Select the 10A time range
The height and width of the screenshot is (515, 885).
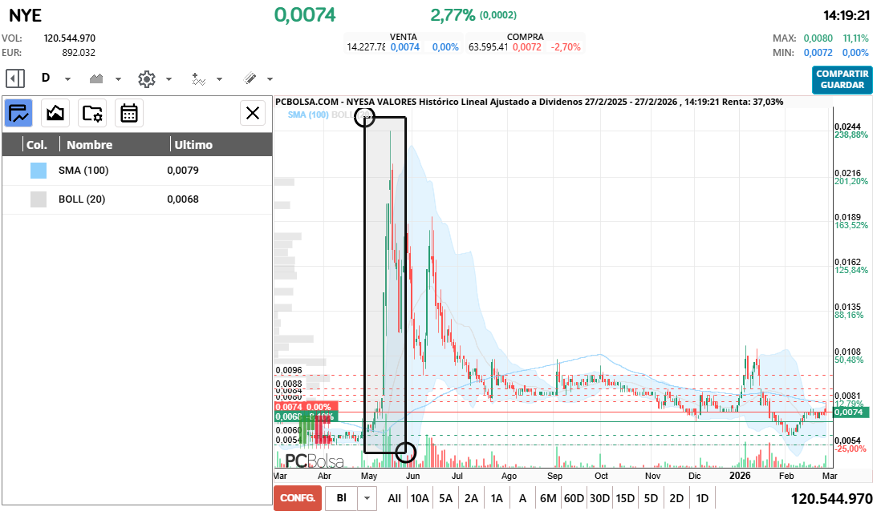(x=420, y=498)
